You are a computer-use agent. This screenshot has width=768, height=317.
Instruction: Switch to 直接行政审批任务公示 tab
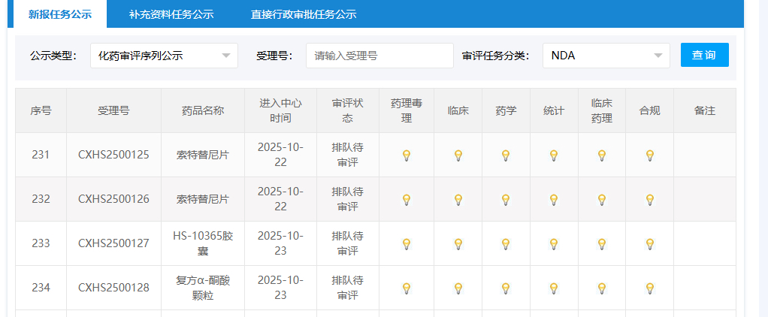[304, 14]
